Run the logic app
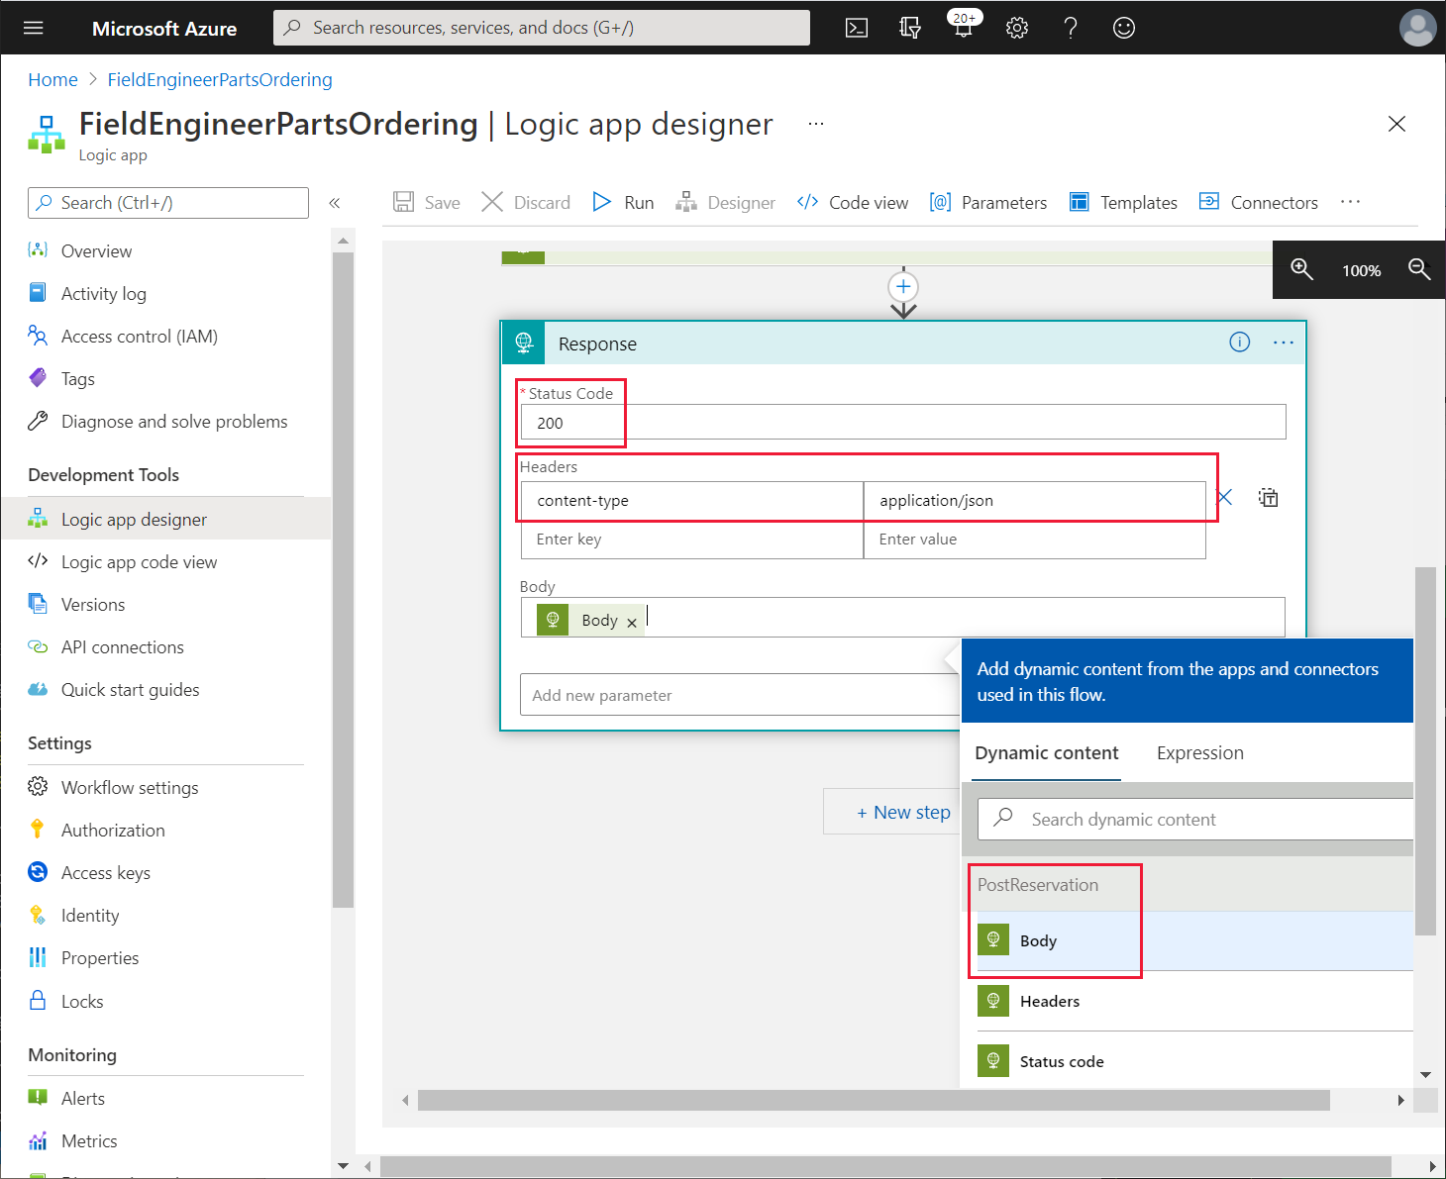1446x1179 pixels. tap(623, 202)
